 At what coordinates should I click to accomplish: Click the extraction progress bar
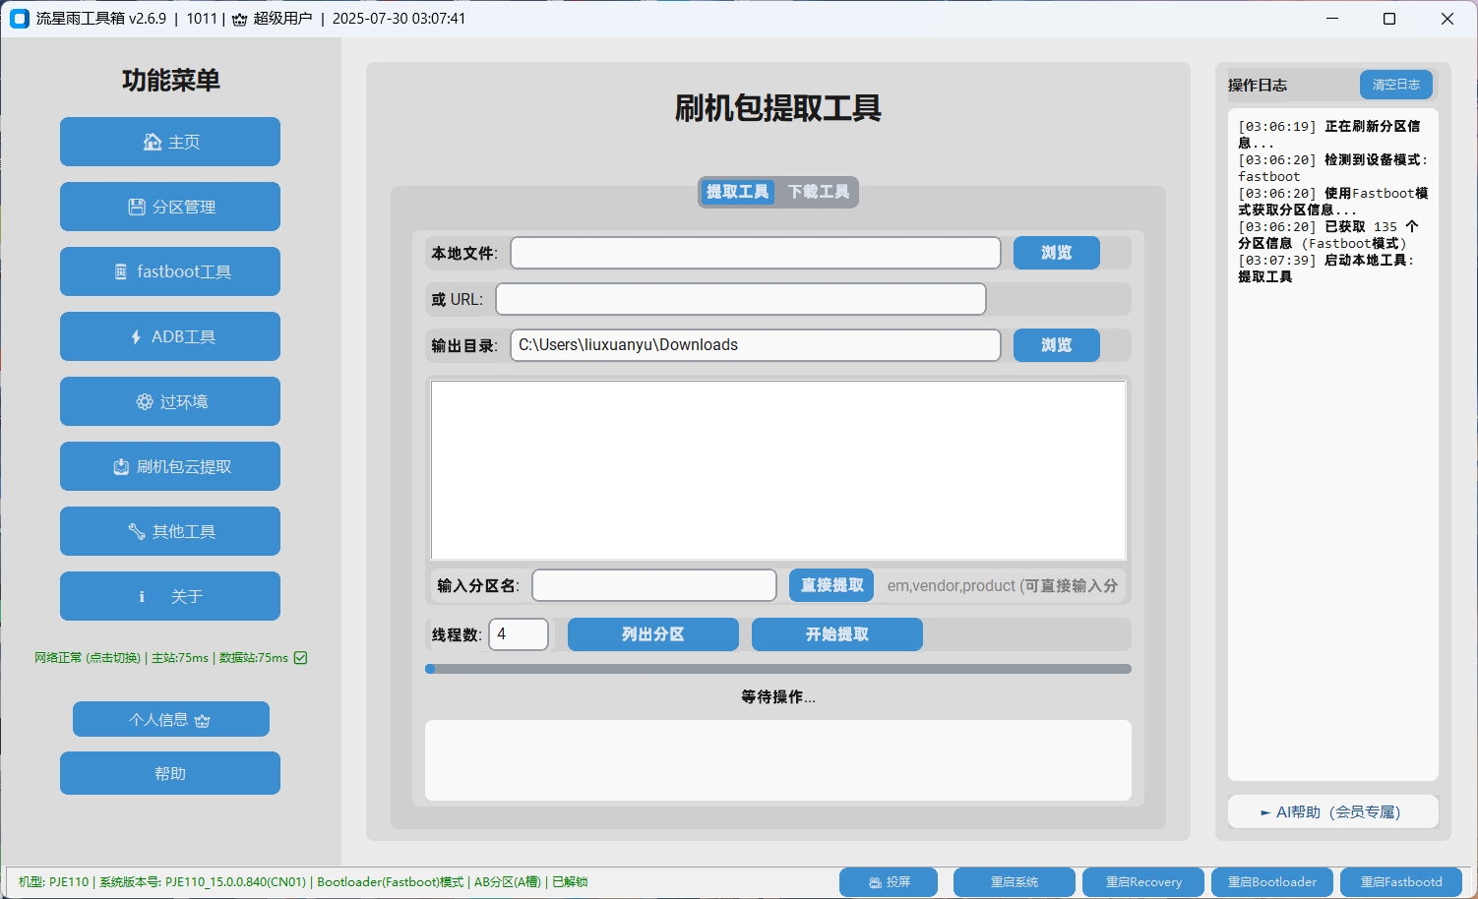[x=778, y=669]
